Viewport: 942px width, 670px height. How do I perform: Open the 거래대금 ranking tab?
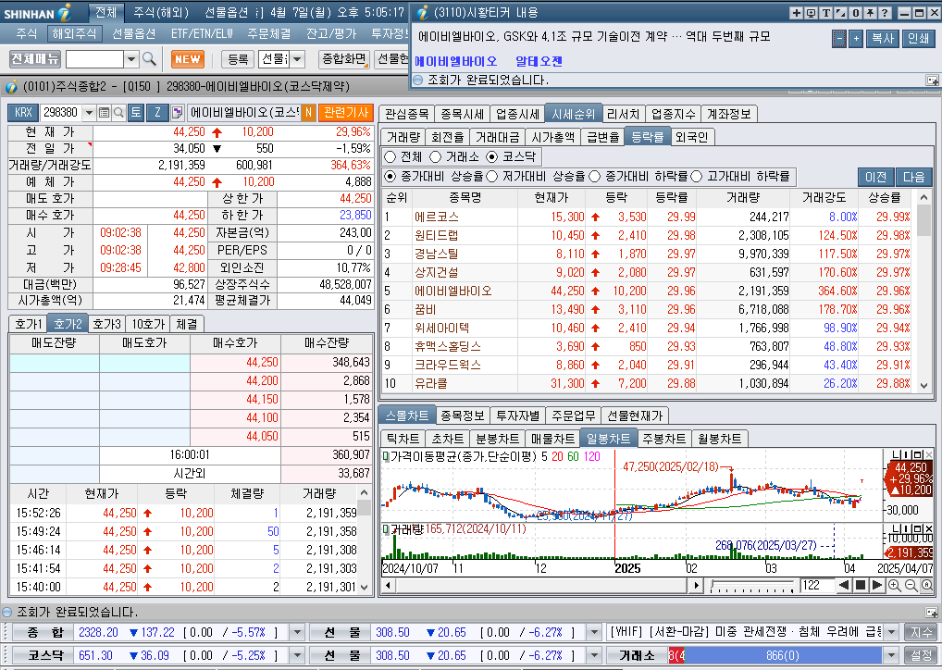coord(498,137)
